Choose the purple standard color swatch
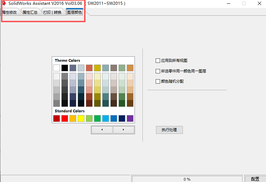 tap(130, 118)
